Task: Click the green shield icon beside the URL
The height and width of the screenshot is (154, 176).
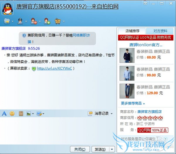Action: point(34,69)
